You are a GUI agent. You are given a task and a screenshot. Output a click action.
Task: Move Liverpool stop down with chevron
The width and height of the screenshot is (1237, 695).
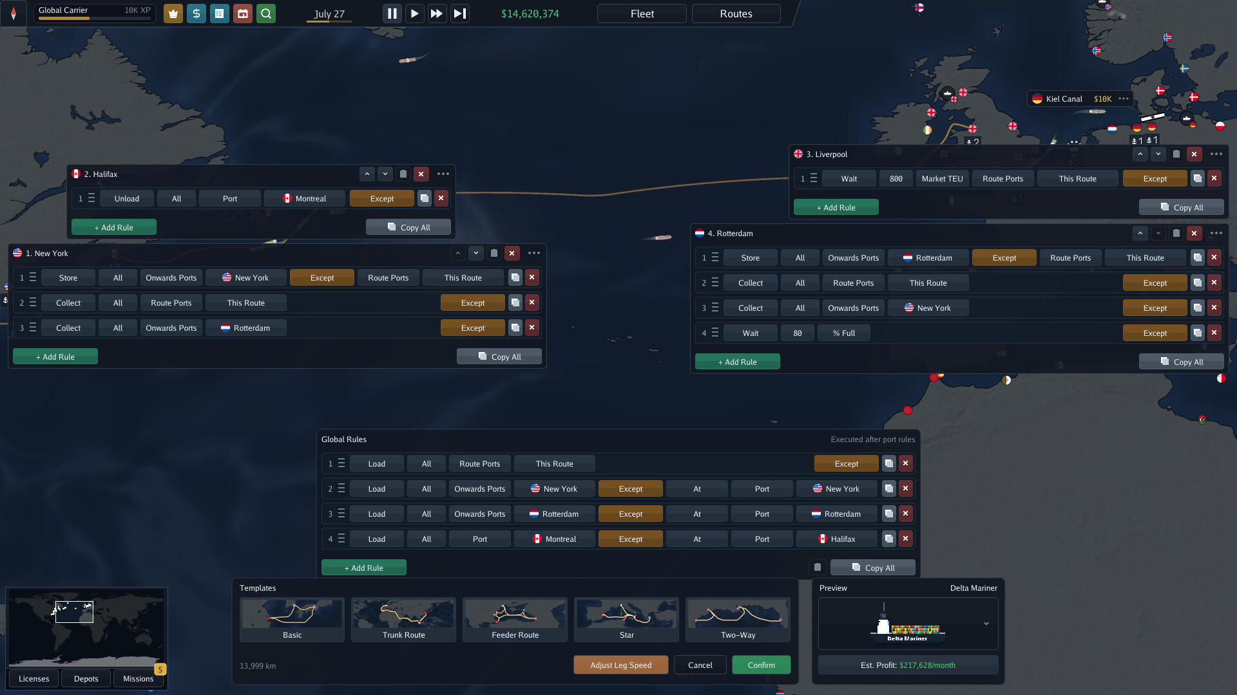pyautogui.click(x=1158, y=154)
